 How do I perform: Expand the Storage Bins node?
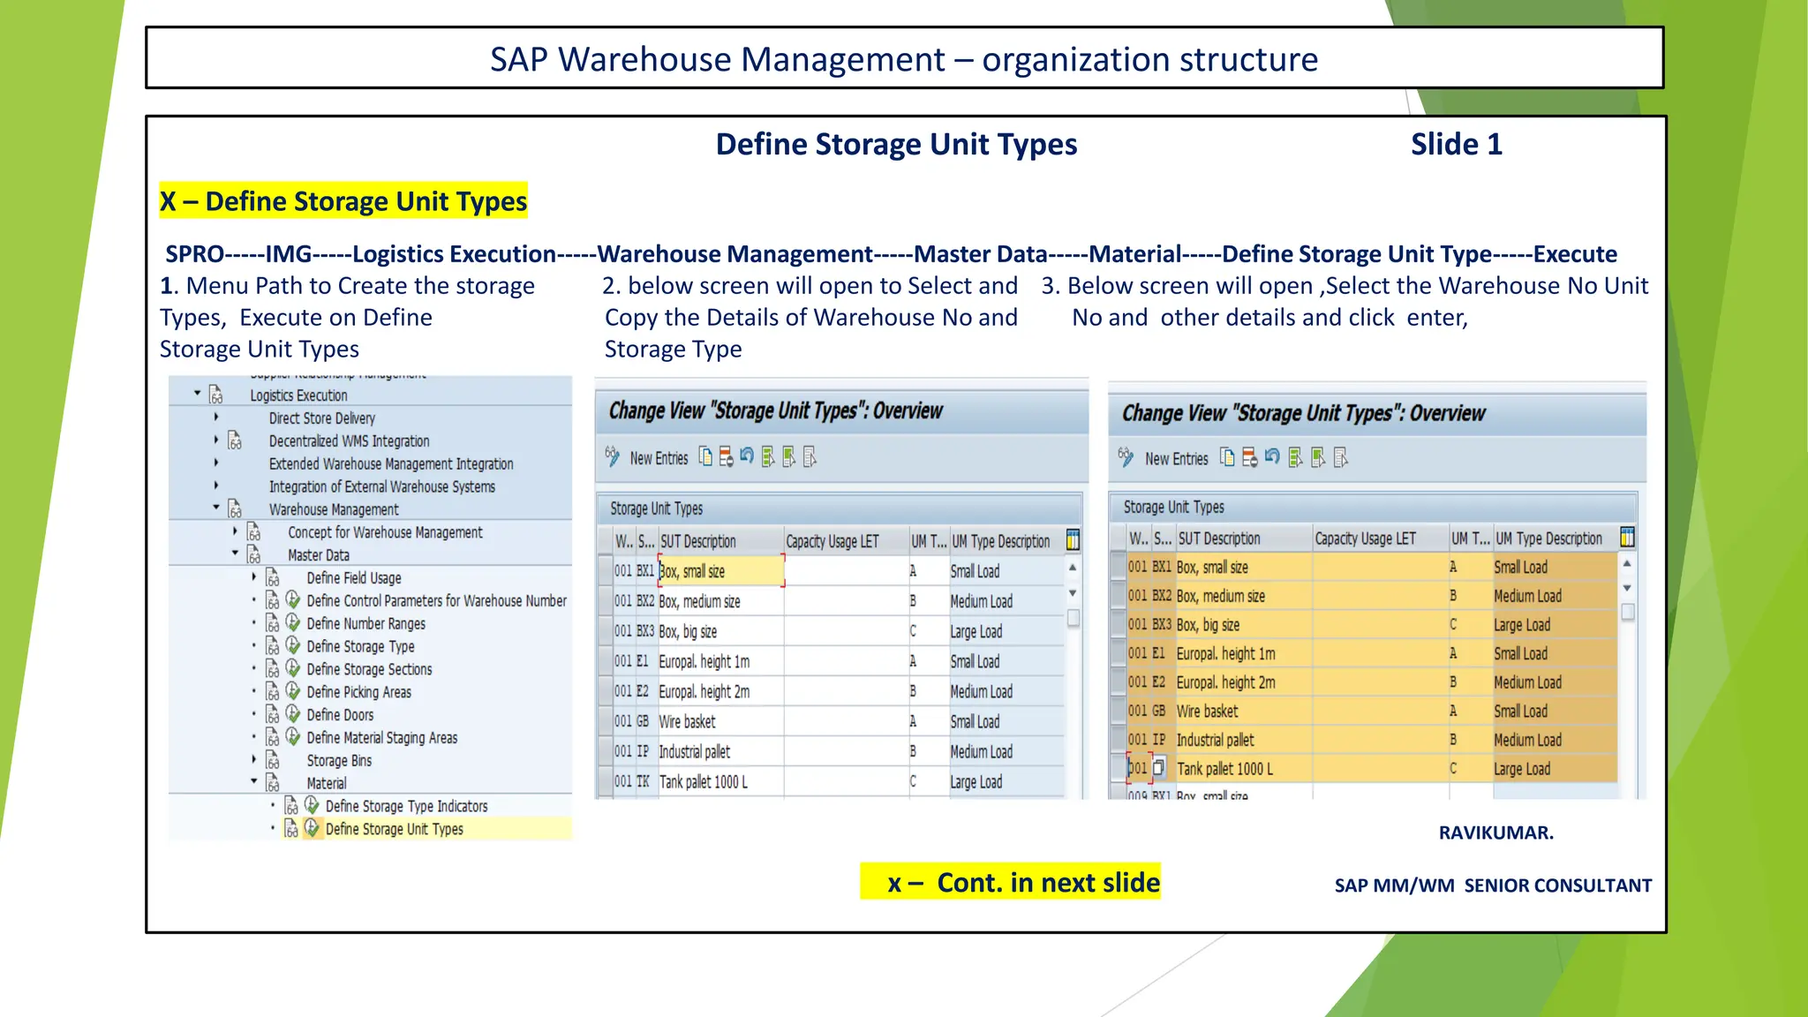pyautogui.click(x=253, y=759)
